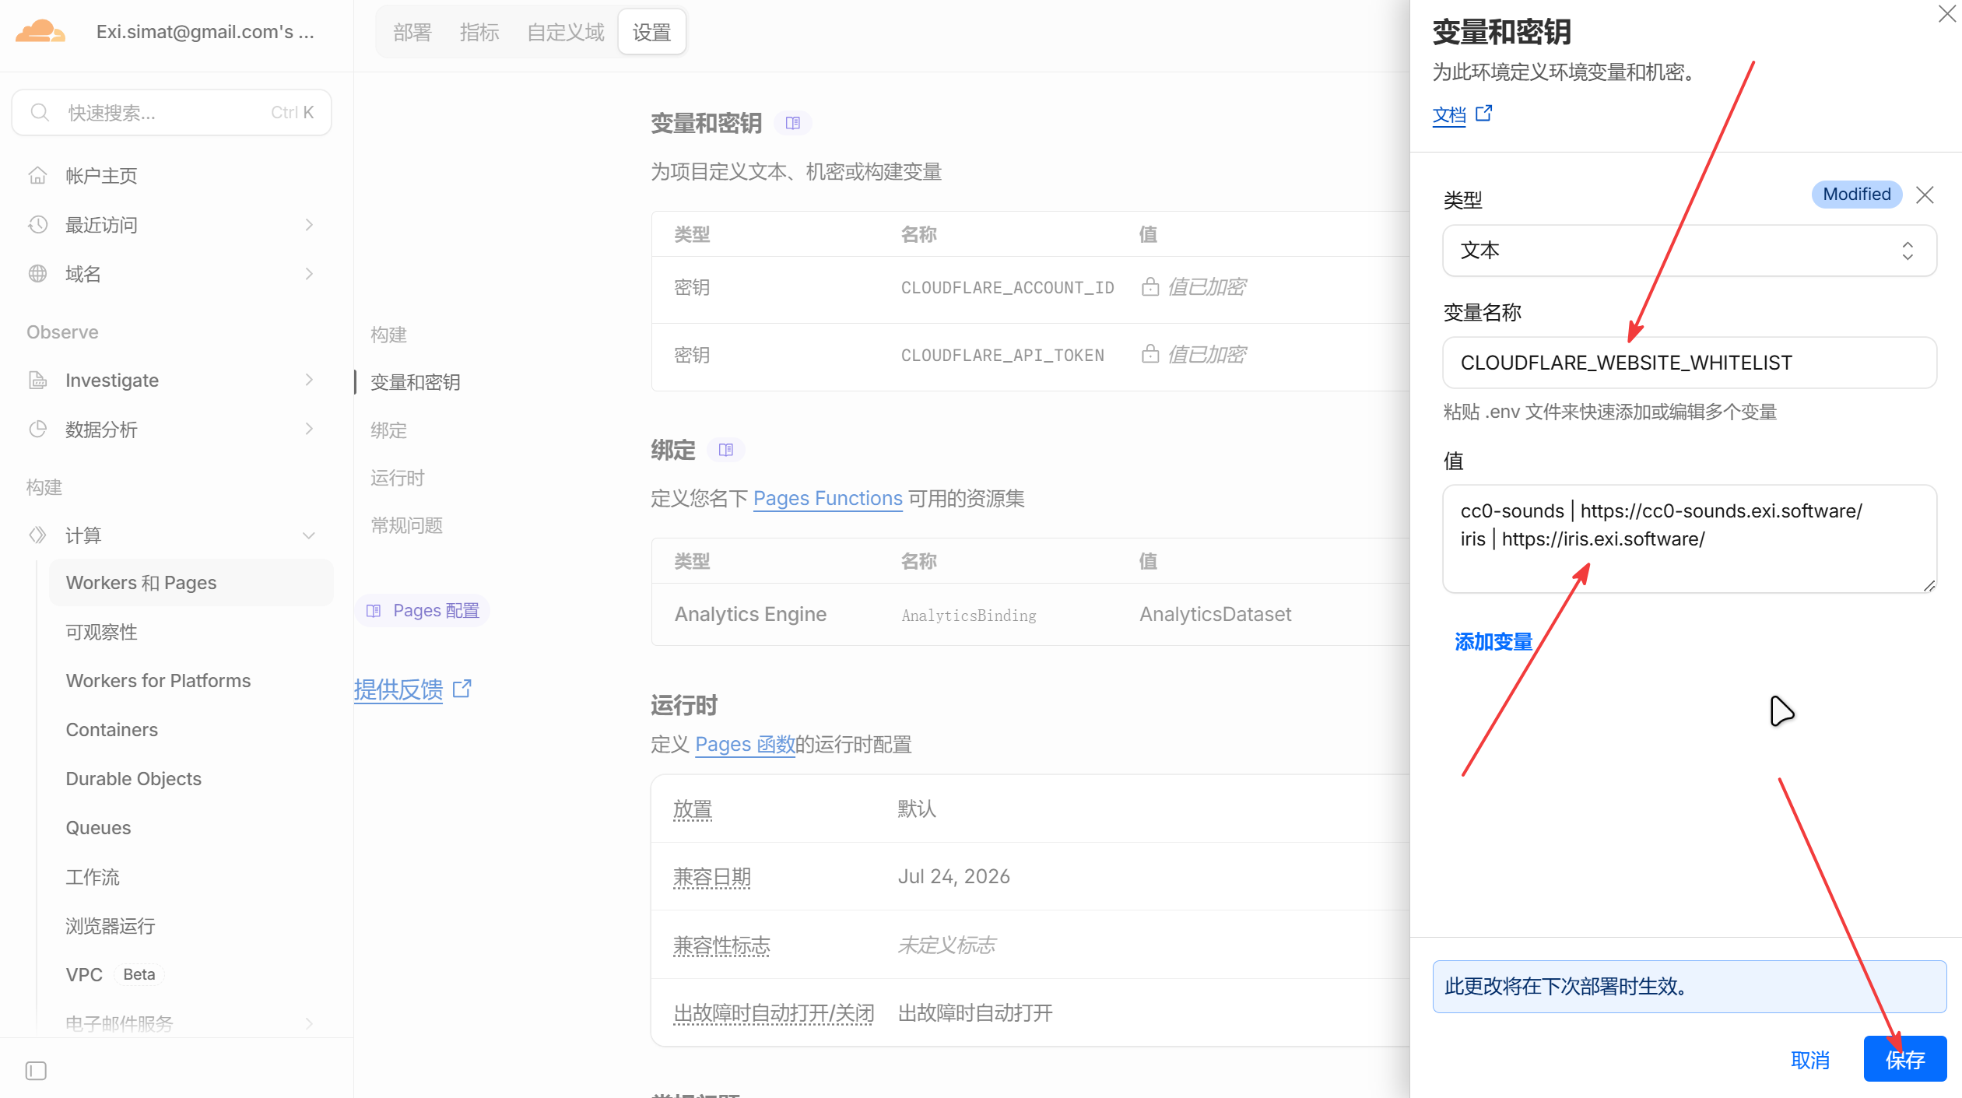
Task: Open docs icon next to 绑定 heading
Action: 726,450
